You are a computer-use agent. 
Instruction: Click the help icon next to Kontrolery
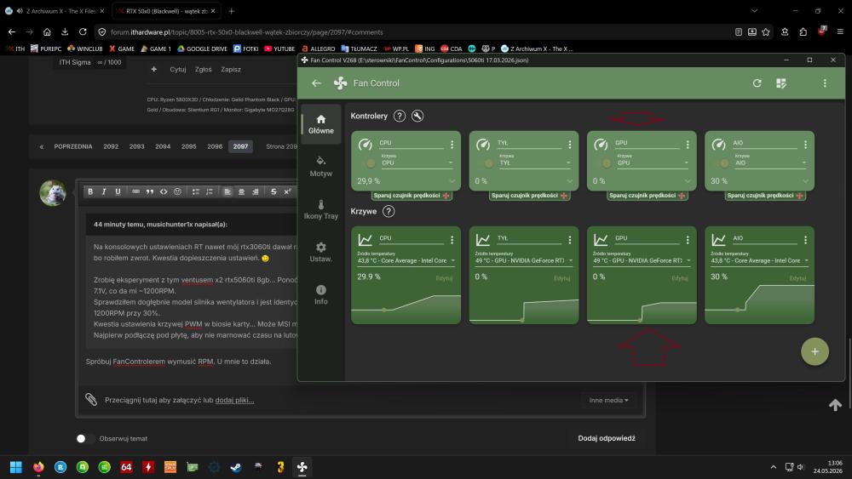coord(400,116)
